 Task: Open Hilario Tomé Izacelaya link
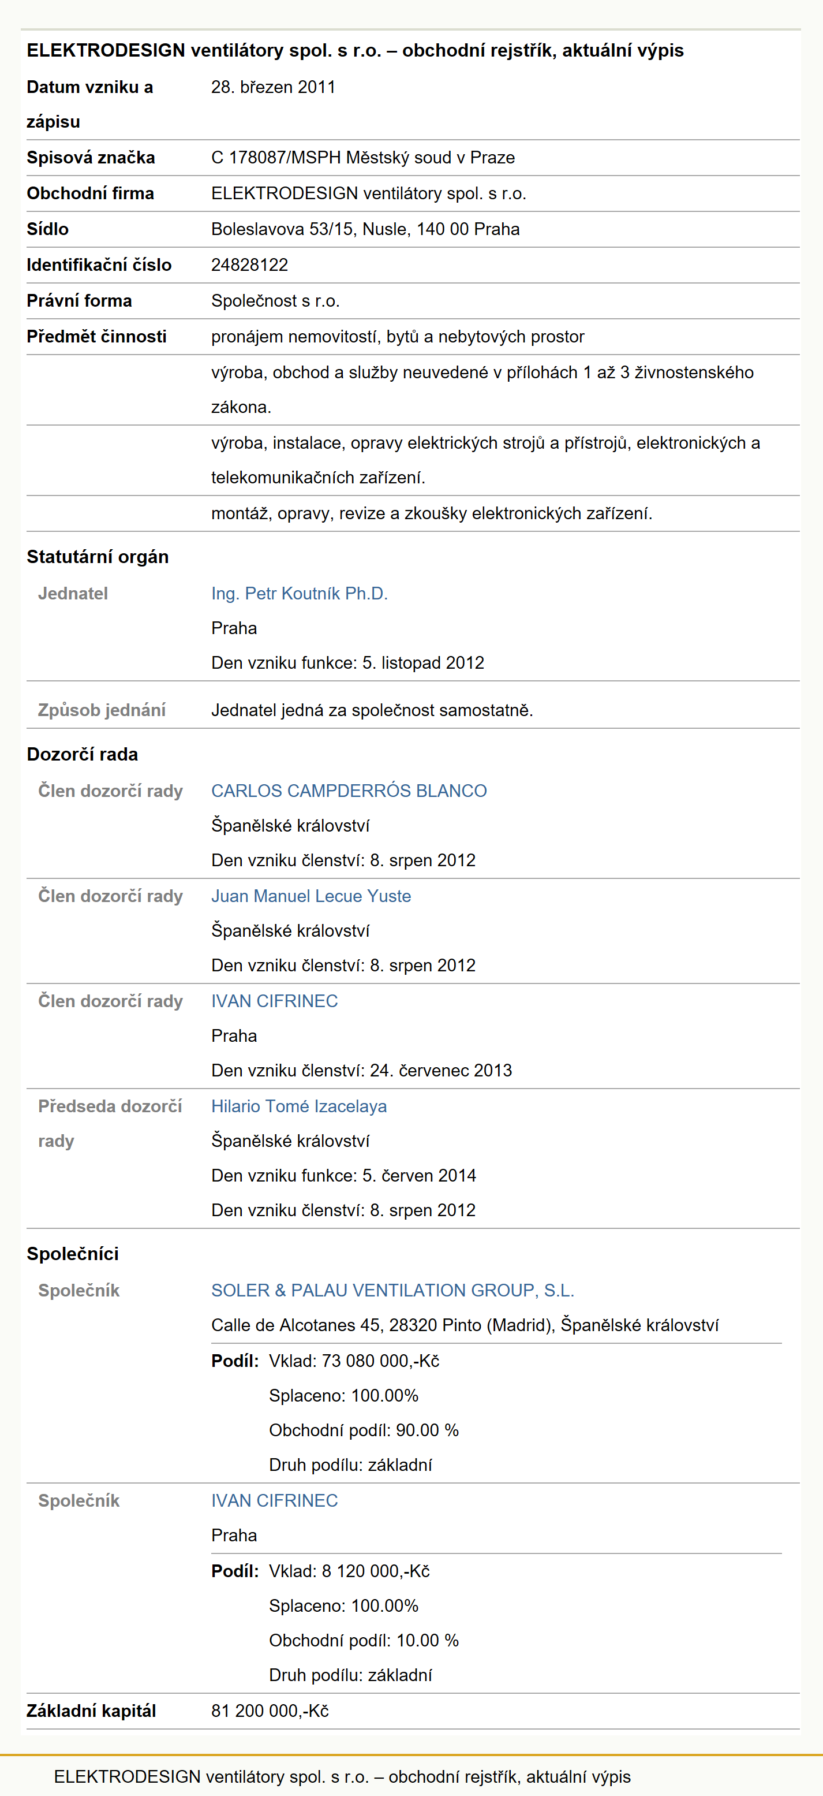299,1106
